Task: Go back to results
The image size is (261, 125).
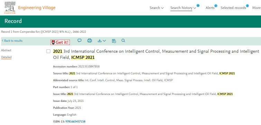Action: coord(12,41)
